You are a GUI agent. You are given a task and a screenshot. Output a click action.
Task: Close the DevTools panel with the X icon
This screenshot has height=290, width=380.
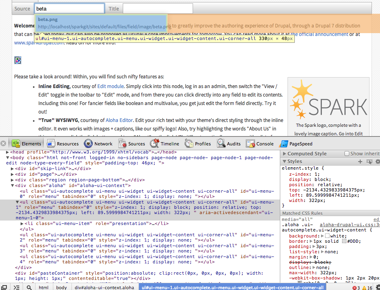point(3,143)
